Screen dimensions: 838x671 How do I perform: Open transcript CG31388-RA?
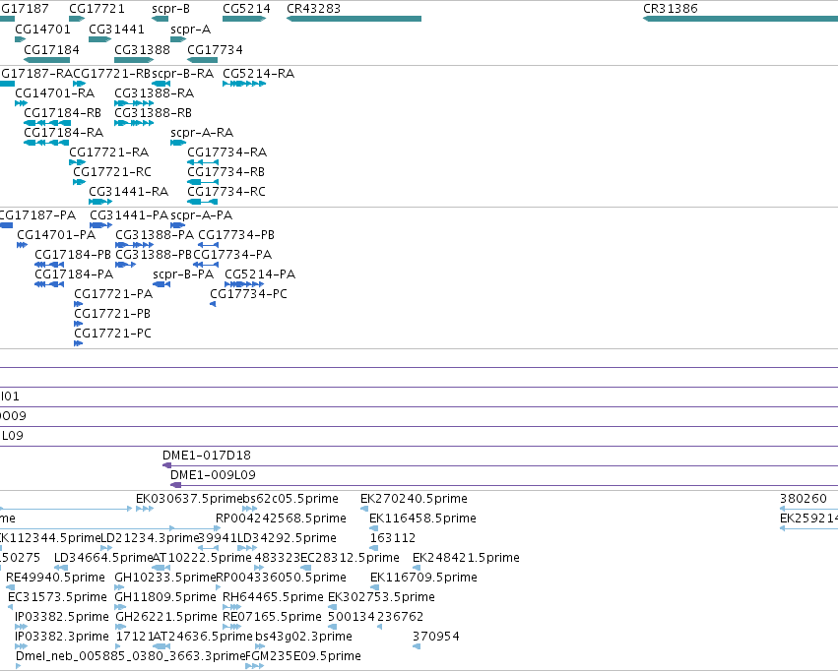134,103
